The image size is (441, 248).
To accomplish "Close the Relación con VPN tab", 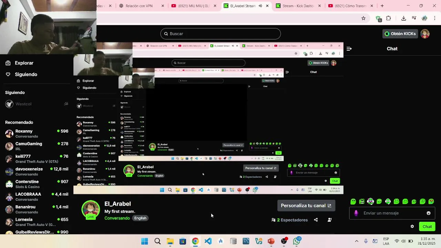I will [162, 6].
